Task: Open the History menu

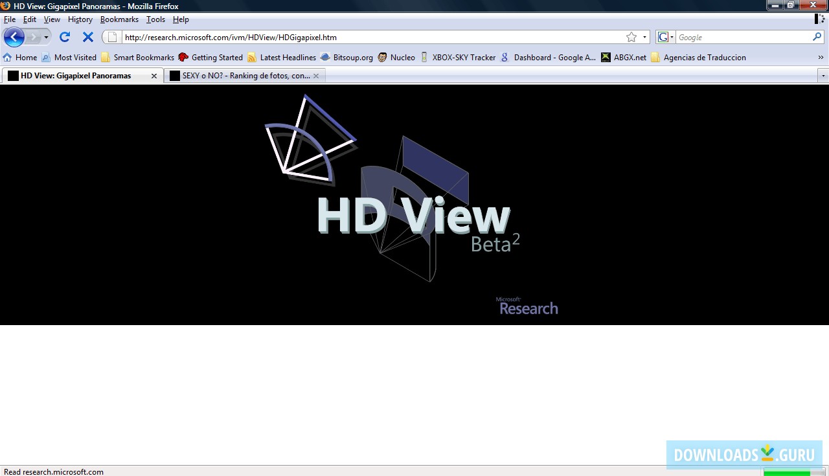Action: 80,19
